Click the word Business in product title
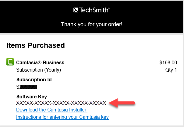Viewport: 184px width, 127px height. click(x=54, y=62)
